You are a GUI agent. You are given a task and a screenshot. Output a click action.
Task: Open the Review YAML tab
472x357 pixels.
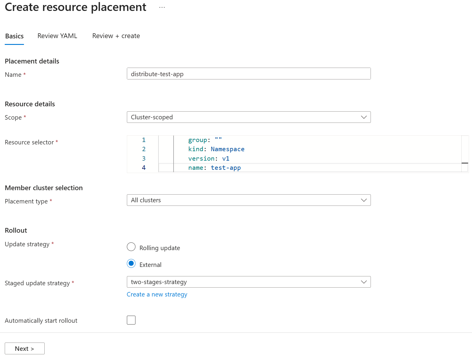click(57, 36)
